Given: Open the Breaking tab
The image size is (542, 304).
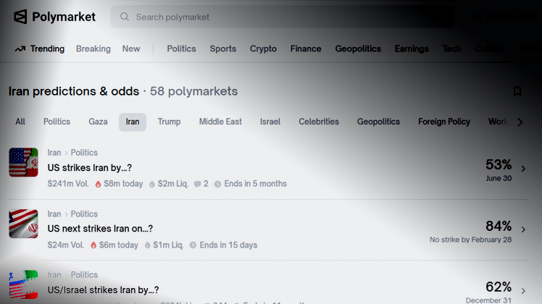Looking at the screenshot, I should [x=93, y=49].
